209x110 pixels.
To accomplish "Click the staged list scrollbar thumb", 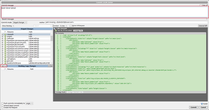I will tap(52, 38).
